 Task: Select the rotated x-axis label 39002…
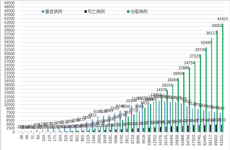point(216,139)
